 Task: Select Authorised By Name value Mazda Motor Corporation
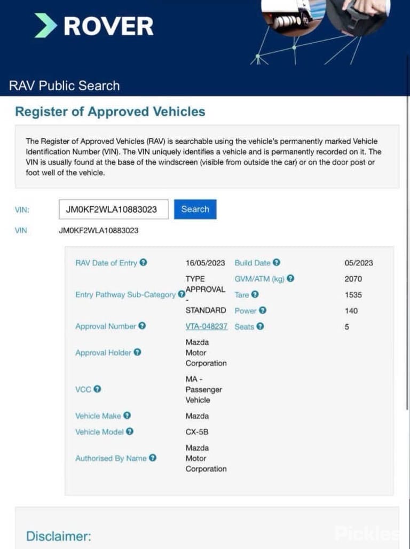click(x=206, y=458)
